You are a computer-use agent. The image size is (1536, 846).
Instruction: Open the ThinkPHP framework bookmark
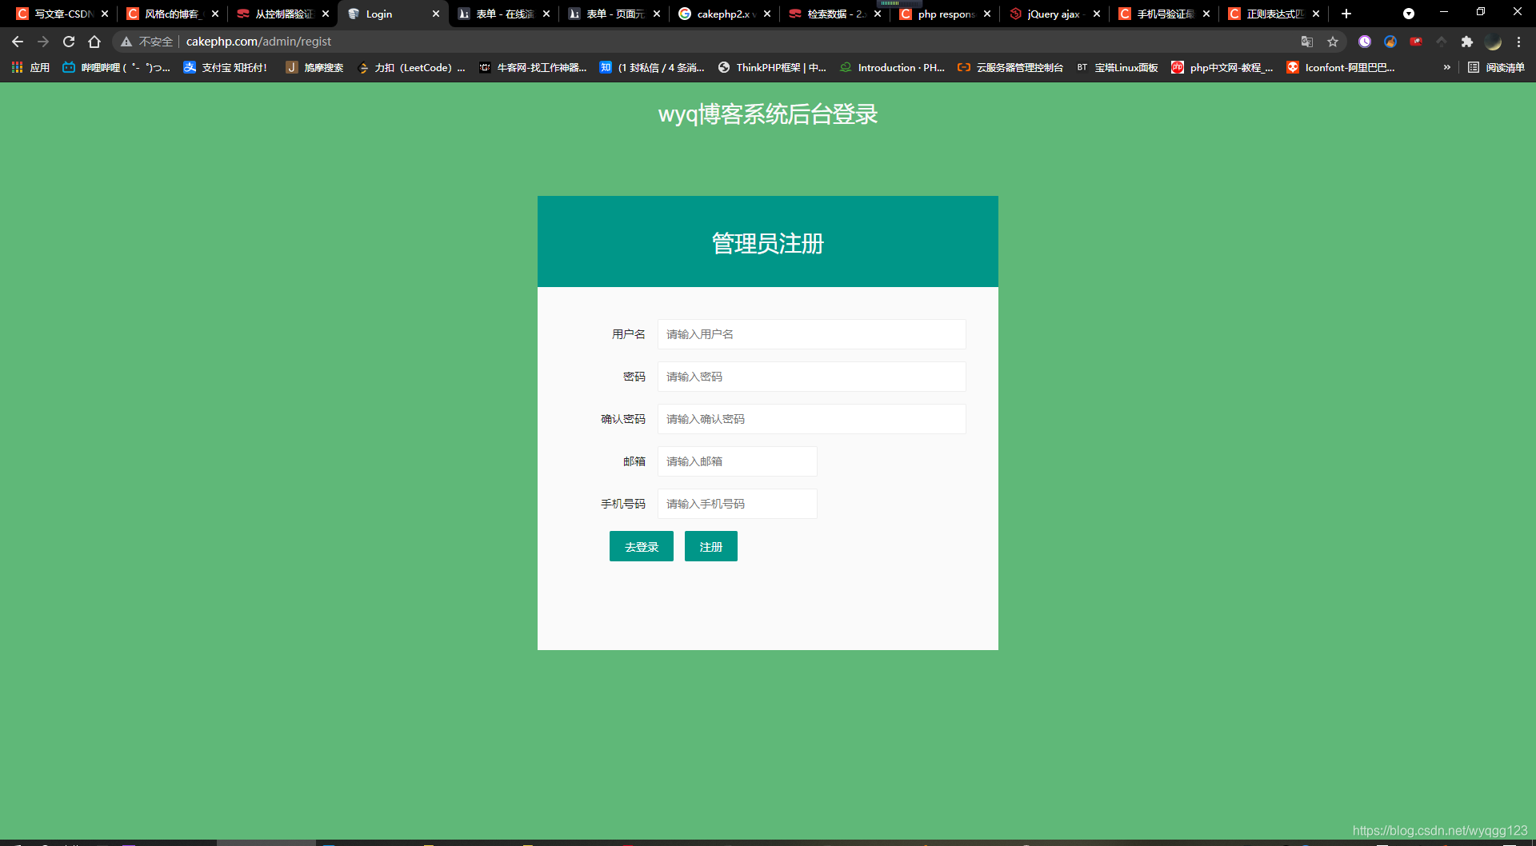[x=772, y=68]
